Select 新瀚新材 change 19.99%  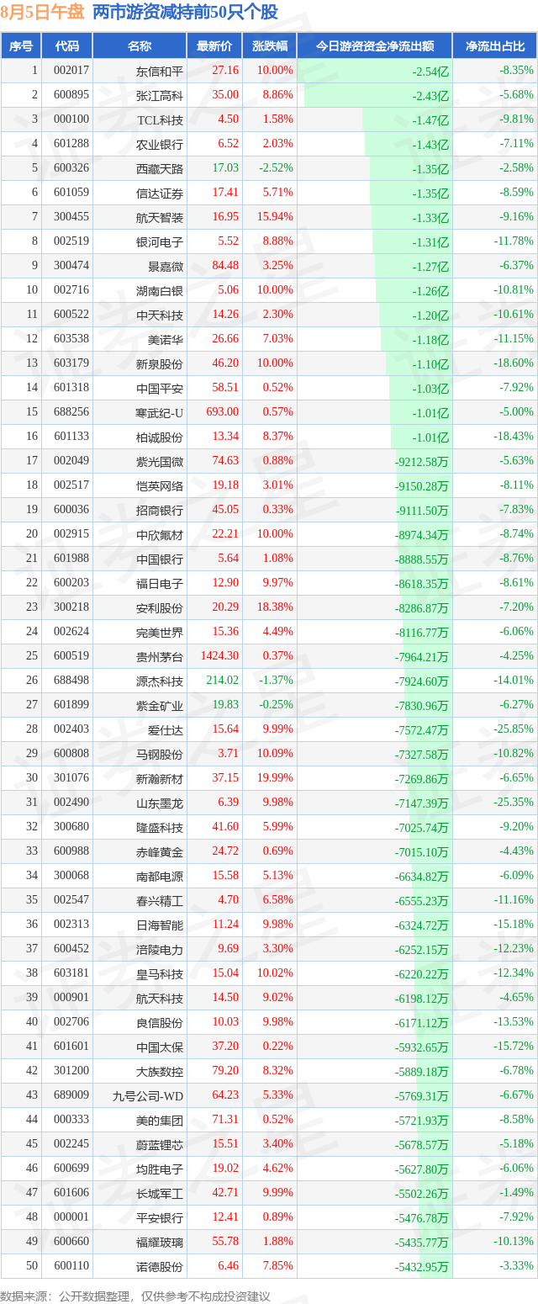(275, 778)
